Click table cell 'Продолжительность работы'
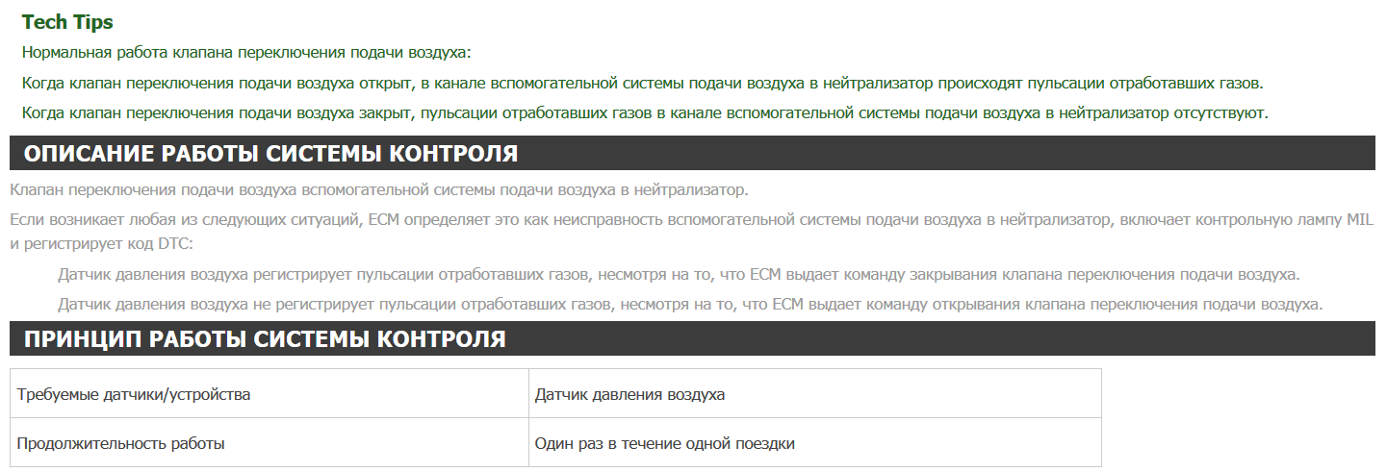1387x472 pixels. pyautogui.click(x=270, y=443)
